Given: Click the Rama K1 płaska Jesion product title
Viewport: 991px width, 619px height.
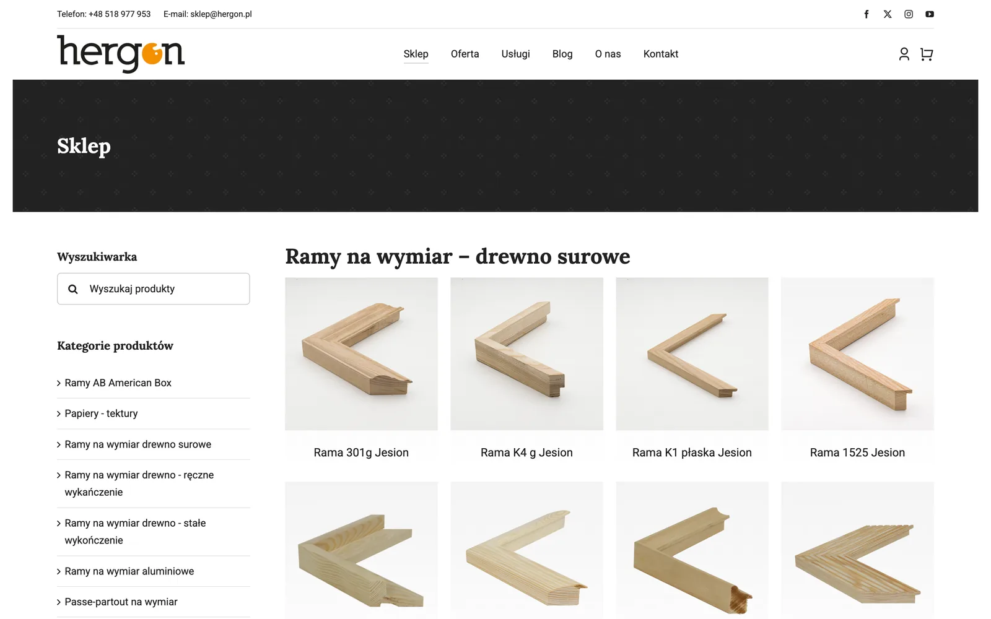Looking at the screenshot, I should coord(692,452).
